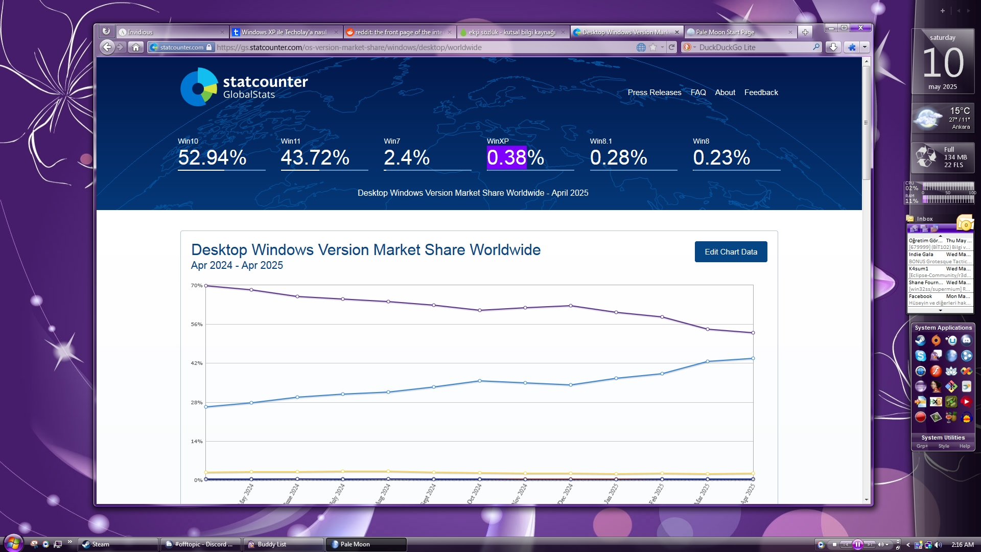Launch Eclipse icon in System Applications gadget
Image resolution: width=981 pixels, height=552 pixels.
click(920, 386)
